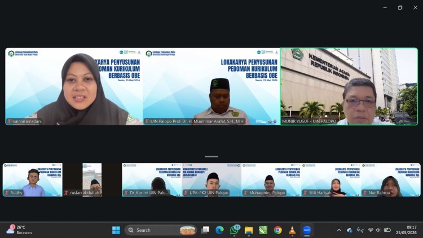Viewport: 423px width, 238px height.
Task: Select Nur Rahma video tile
Action: click(391, 180)
